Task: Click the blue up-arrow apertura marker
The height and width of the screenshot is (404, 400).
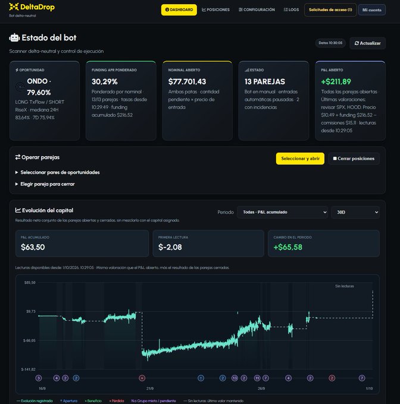Action: [201, 378]
